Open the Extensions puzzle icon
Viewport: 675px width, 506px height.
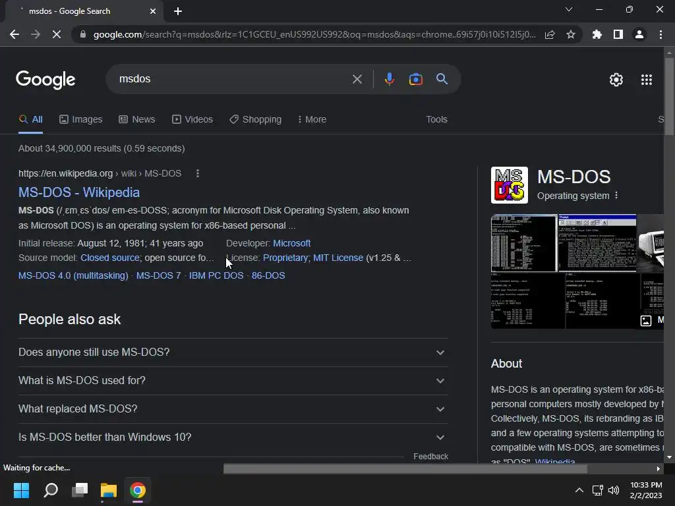pyautogui.click(x=597, y=34)
